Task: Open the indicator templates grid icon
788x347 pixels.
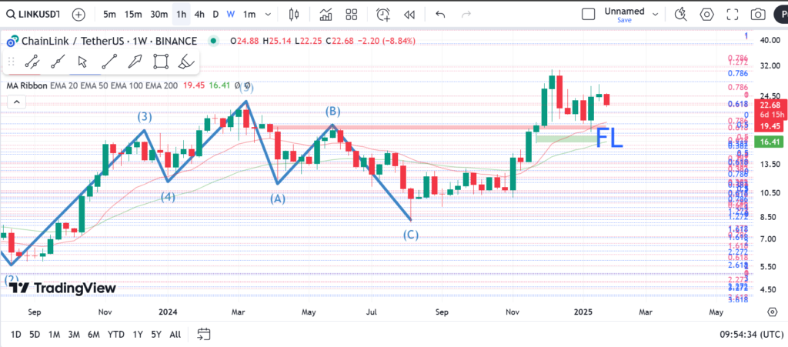Action: (x=352, y=14)
